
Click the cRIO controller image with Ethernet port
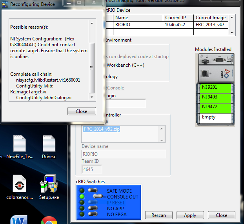pyautogui.click(x=216, y=73)
